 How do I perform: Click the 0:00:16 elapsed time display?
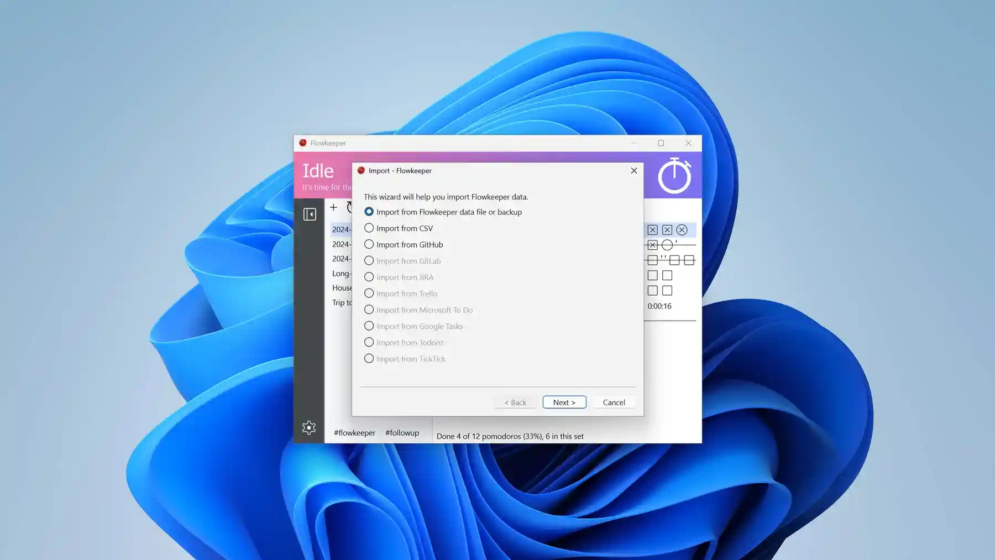point(660,306)
